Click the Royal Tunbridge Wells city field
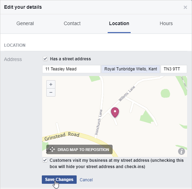 tap(131, 69)
